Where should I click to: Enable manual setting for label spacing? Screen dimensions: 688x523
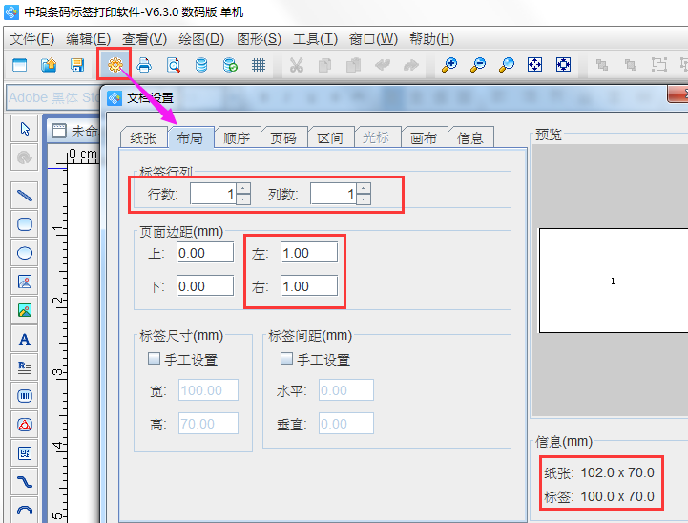(x=286, y=360)
